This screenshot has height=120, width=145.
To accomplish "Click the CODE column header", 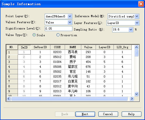I will (x=57, y=47).
